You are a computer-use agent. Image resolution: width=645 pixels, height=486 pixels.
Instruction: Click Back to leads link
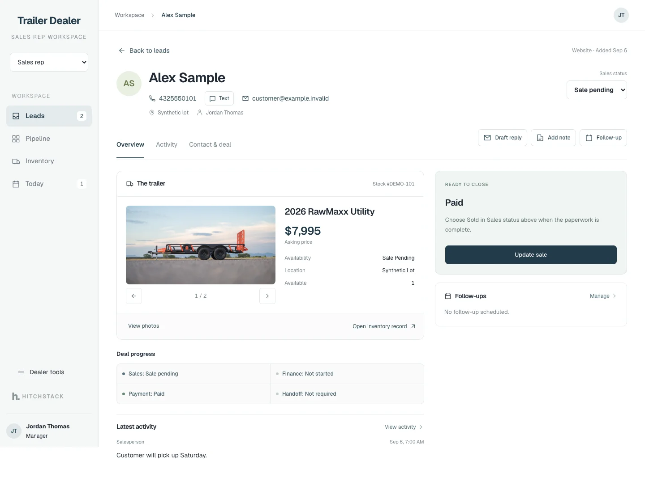[x=144, y=51]
